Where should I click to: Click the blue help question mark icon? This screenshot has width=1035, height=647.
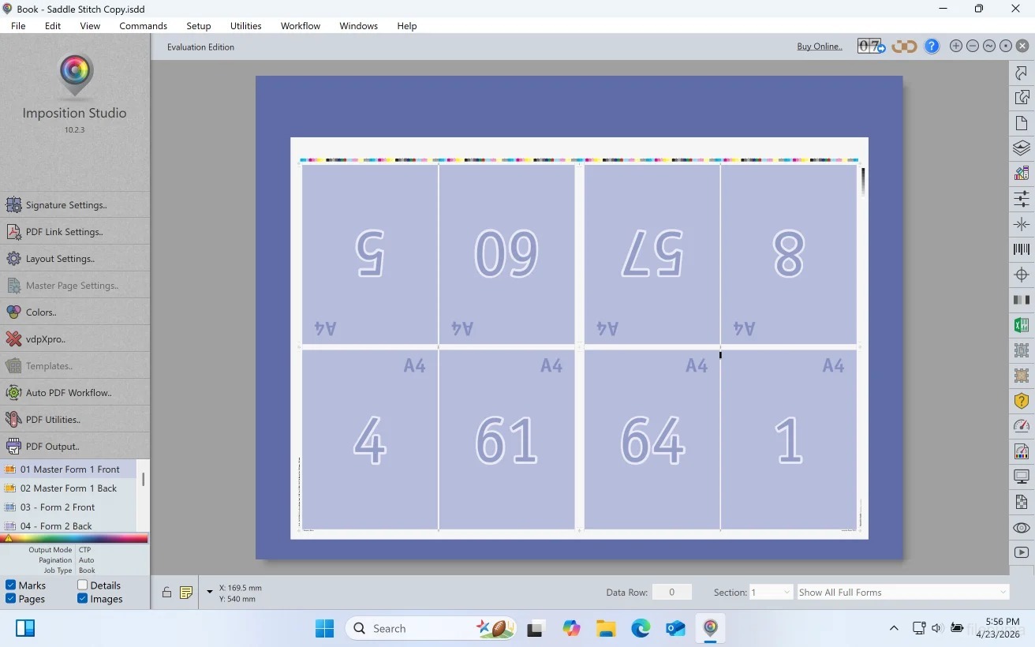coord(932,47)
